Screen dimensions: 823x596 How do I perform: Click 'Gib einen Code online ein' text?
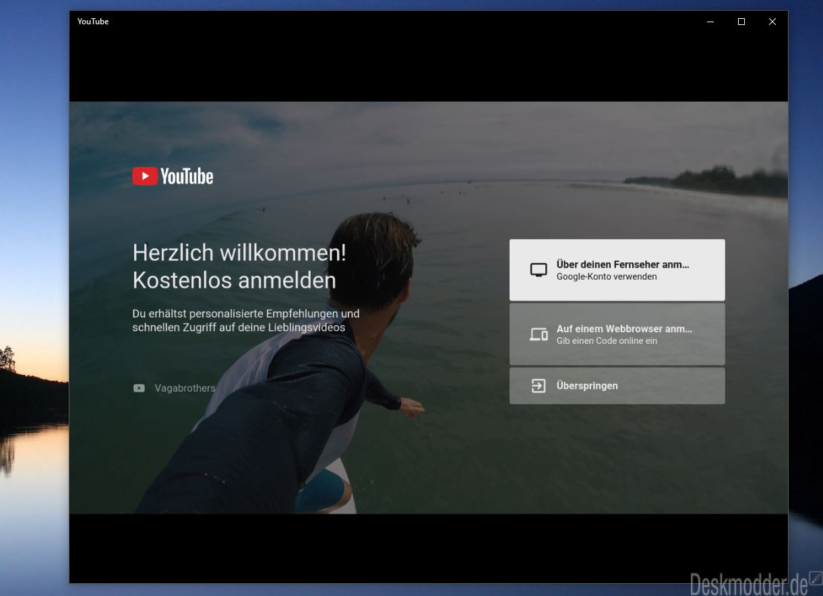(x=607, y=341)
